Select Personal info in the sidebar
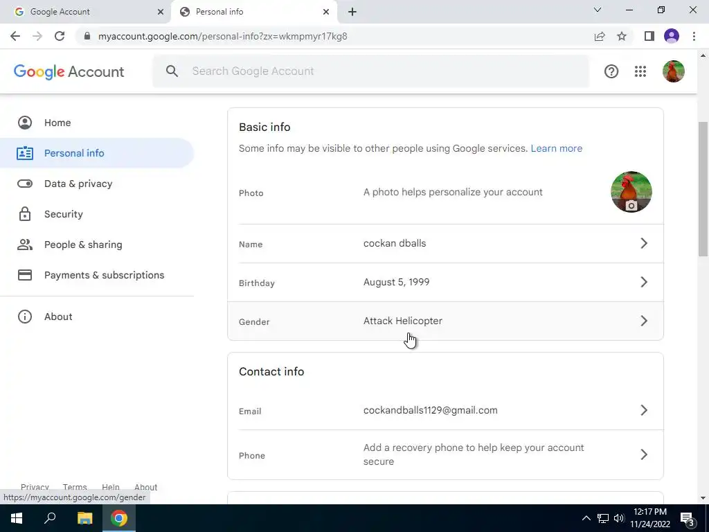 pos(97,153)
